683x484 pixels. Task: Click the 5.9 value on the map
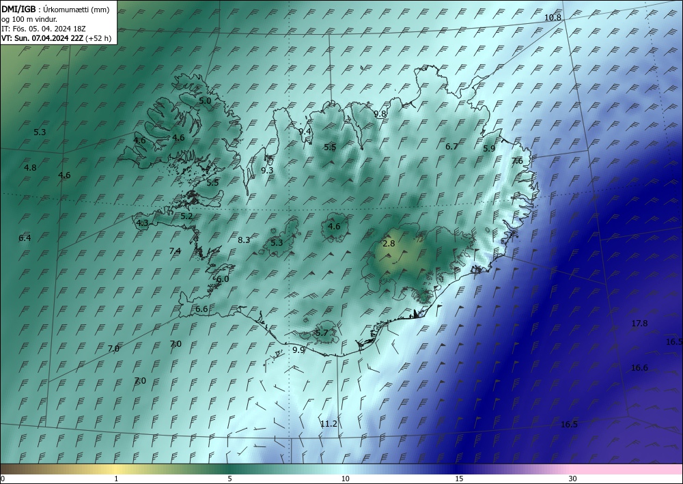pyautogui.click(x=489, y=148)
